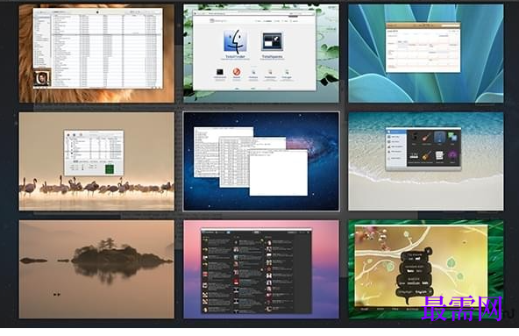Screen dimensions: 519x336
Task: Switch to the lily-pad desktop with browser
Action: tap(261, 54)
